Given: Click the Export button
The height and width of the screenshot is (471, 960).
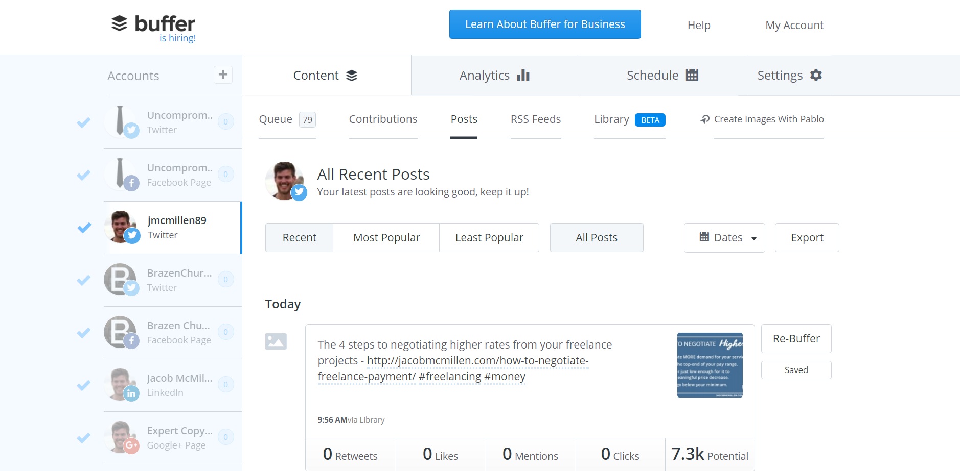Looking at the screenshot, I should 806,237.
